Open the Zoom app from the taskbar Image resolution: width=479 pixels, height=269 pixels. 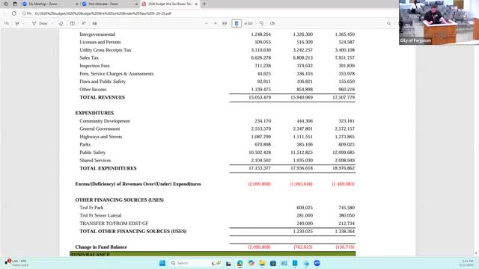click(x=317, y=263)
